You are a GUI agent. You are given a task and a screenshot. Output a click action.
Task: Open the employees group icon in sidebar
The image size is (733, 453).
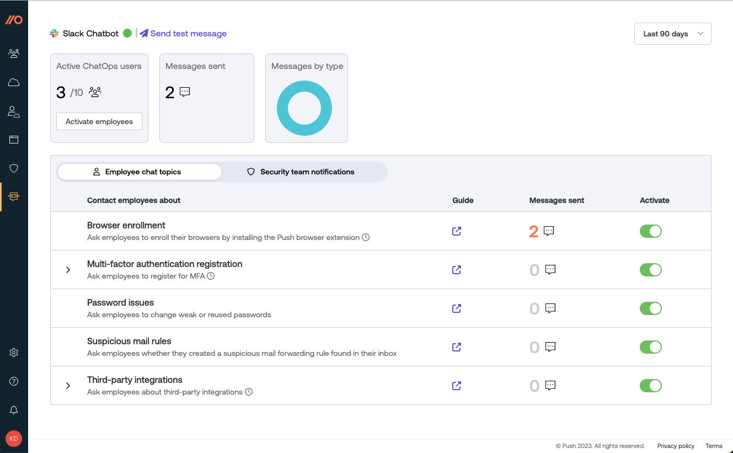click(14, 54)
